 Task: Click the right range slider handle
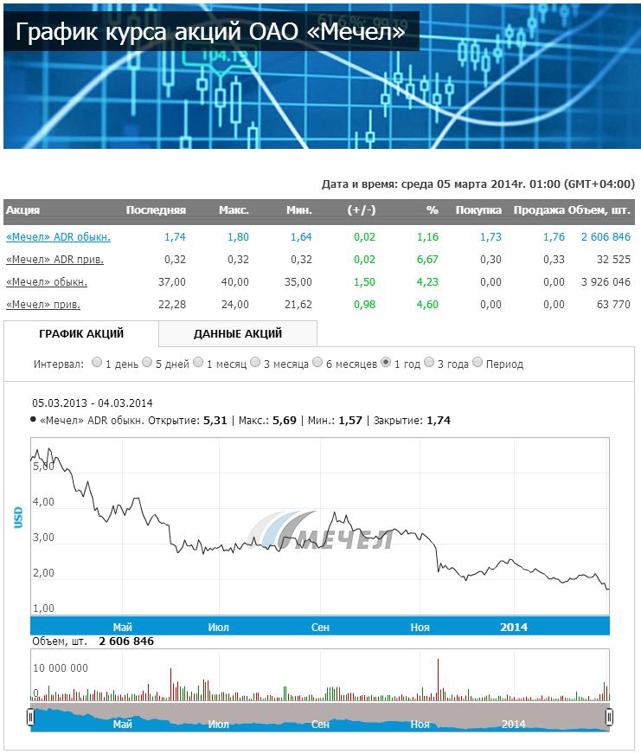(x=609, y=717)
